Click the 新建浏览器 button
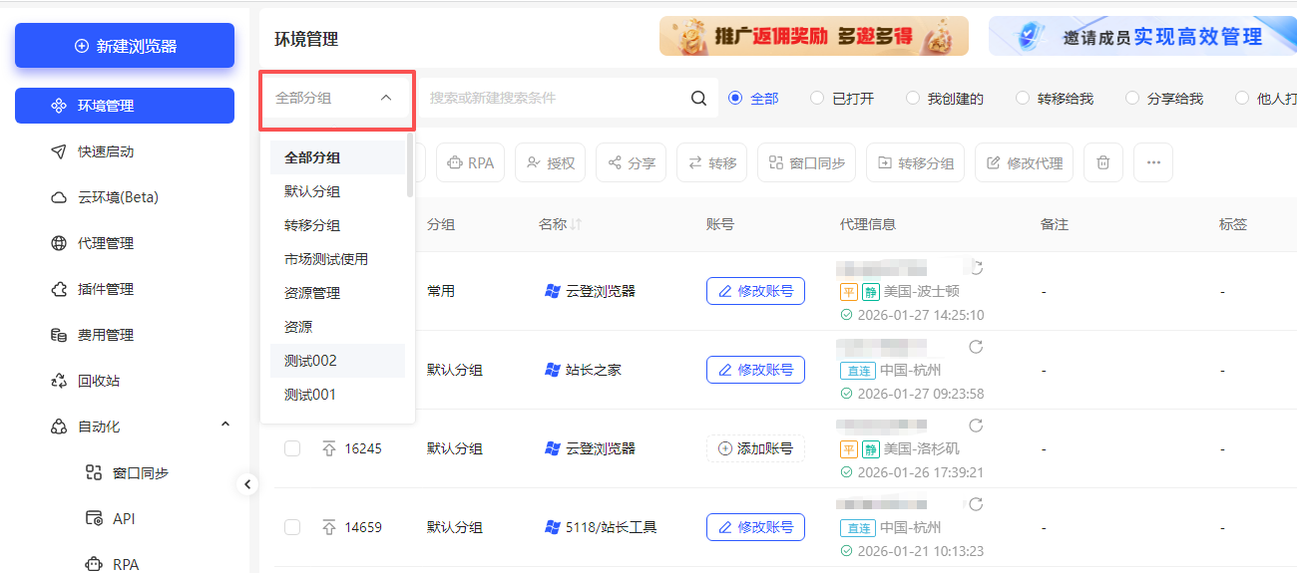The height and width of the screenshot is (573, 1297). [125, 46]
